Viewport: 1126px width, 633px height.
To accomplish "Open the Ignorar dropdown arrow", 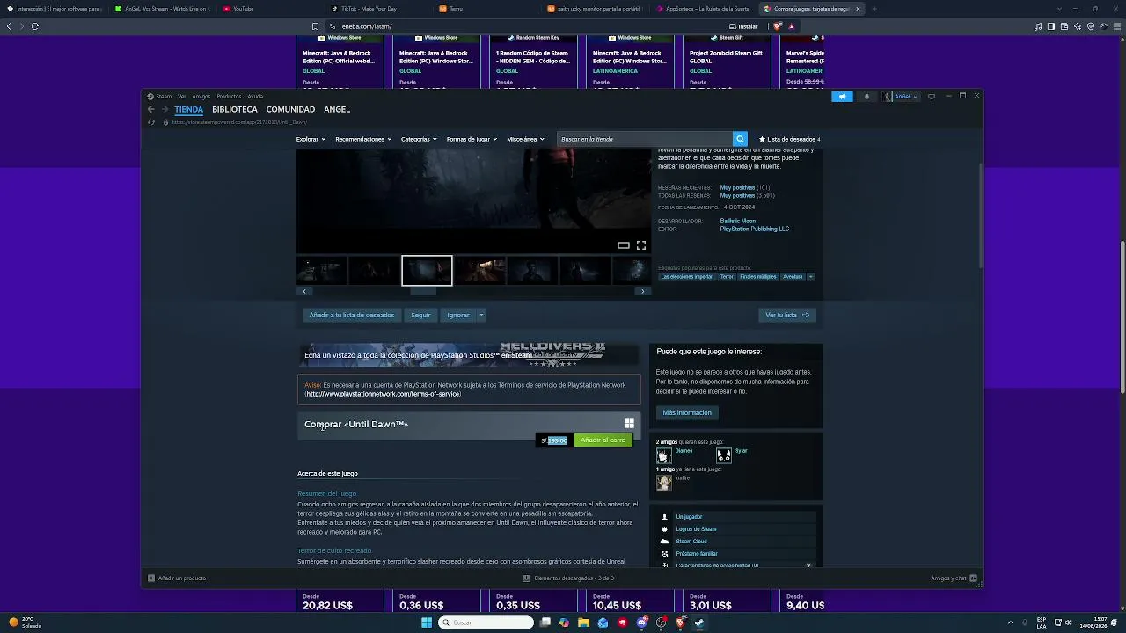I will pos(481,315).
